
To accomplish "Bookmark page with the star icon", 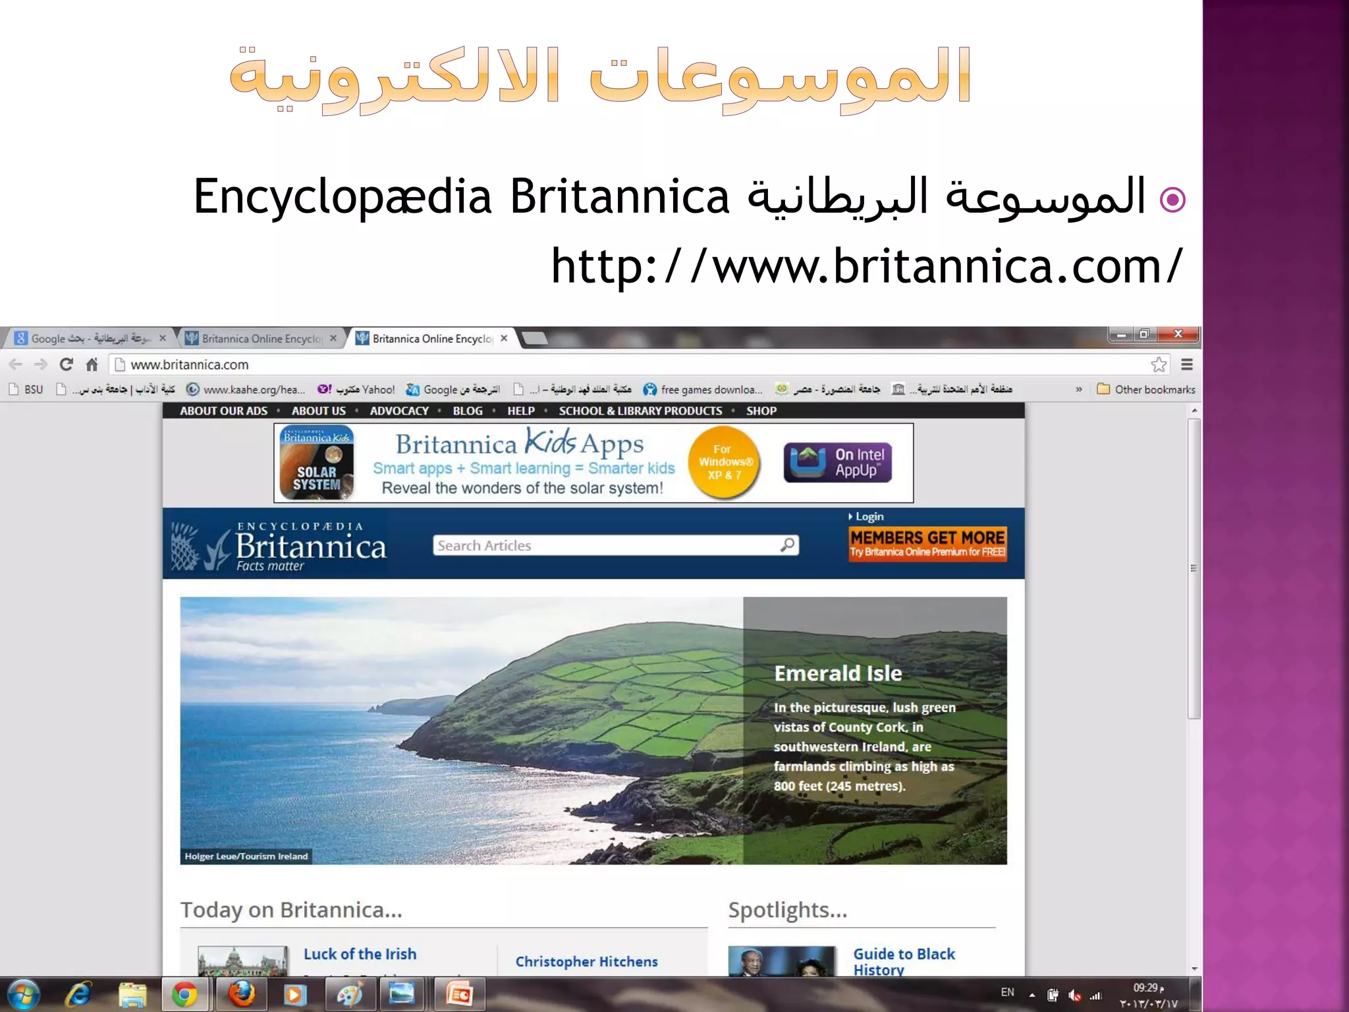I will click(x=1159, y=364).
